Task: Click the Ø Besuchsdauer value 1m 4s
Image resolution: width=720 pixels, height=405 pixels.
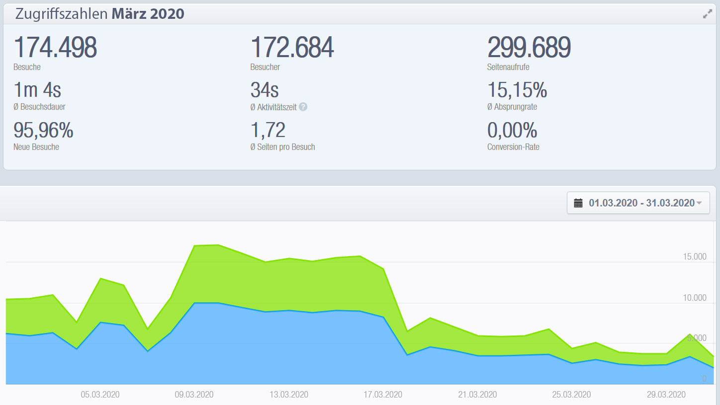Action: pos(37,90)
